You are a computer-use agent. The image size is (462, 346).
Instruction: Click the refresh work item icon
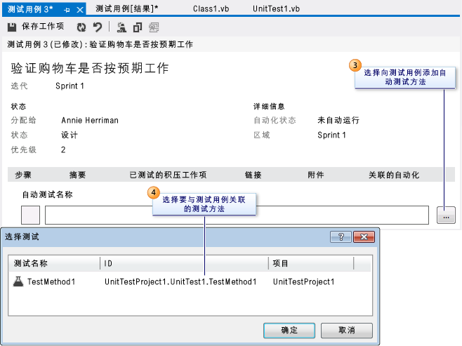[x=81, y=27]
